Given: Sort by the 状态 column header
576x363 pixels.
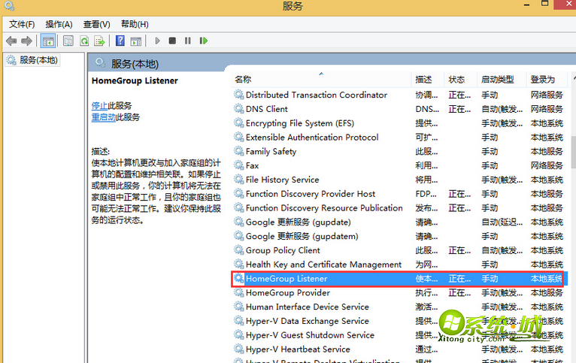Looking at the screenshot, I should pyautogui.click(x=460, y=79).
